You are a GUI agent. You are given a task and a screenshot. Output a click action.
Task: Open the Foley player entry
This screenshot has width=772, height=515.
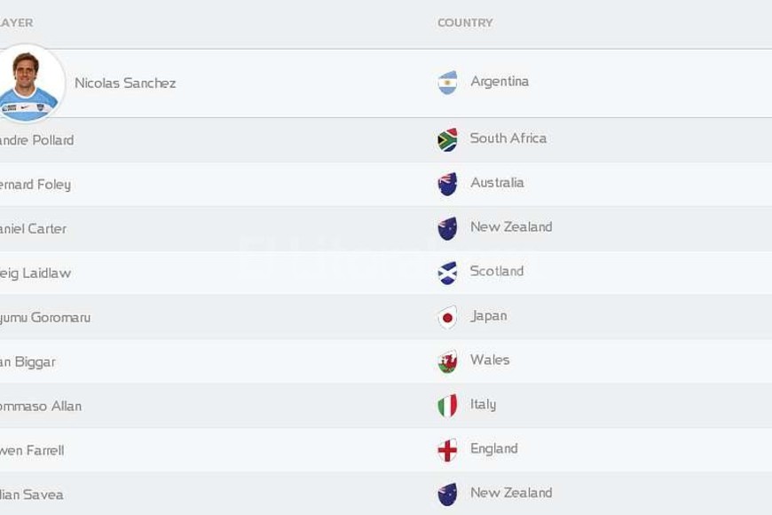click(35, 184)
